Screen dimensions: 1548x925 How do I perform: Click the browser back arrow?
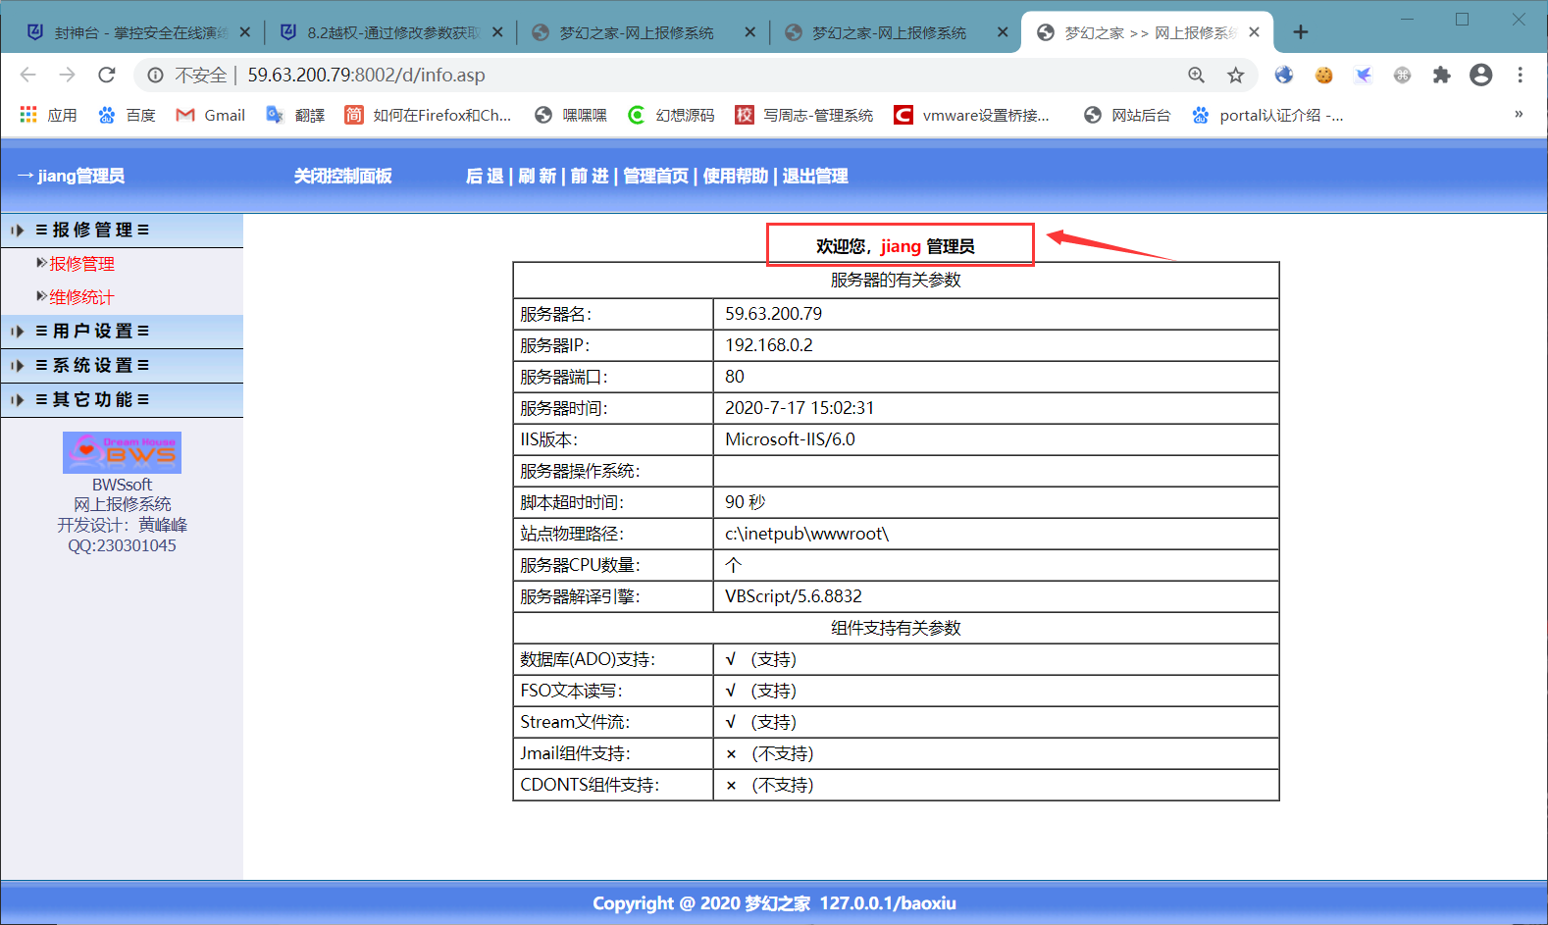27,75
